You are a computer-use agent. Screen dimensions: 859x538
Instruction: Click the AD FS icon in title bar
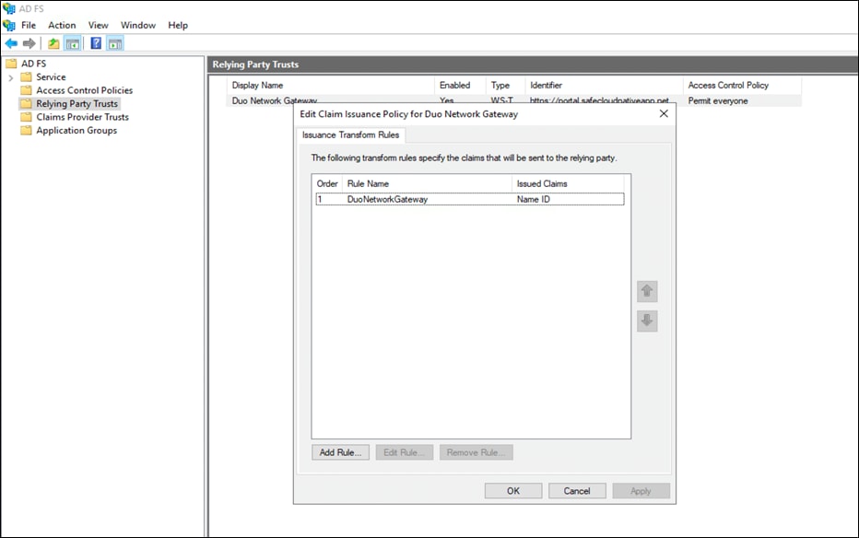(9, 8)
